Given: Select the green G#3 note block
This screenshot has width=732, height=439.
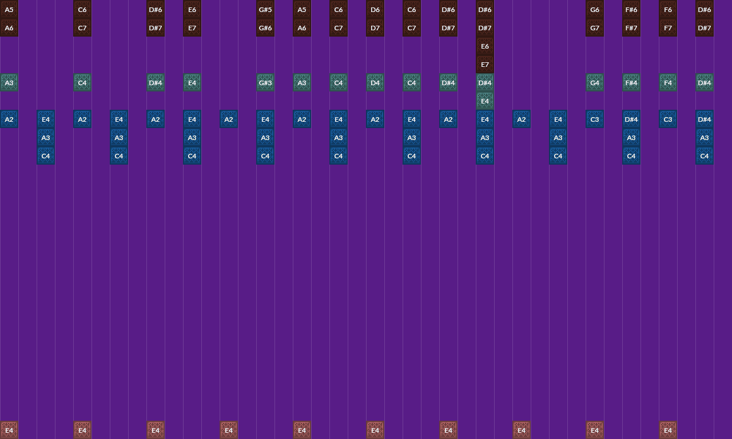Looking at the screenshot, I should [x=265, y=82].
